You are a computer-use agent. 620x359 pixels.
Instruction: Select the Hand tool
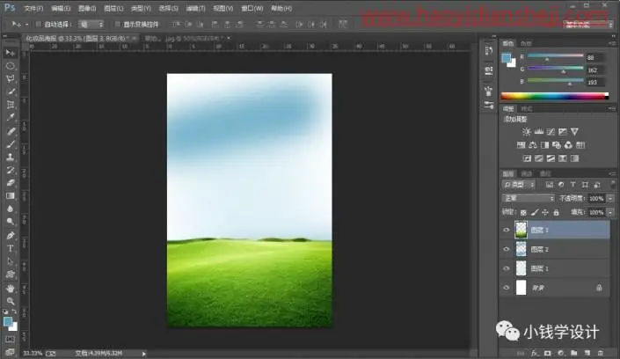click(11, 288)
